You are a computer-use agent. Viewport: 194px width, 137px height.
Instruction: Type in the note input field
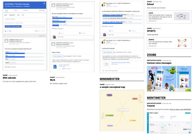click(24, 19)
